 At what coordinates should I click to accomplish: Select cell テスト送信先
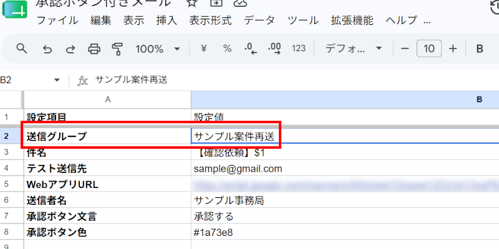coord(107,168)
